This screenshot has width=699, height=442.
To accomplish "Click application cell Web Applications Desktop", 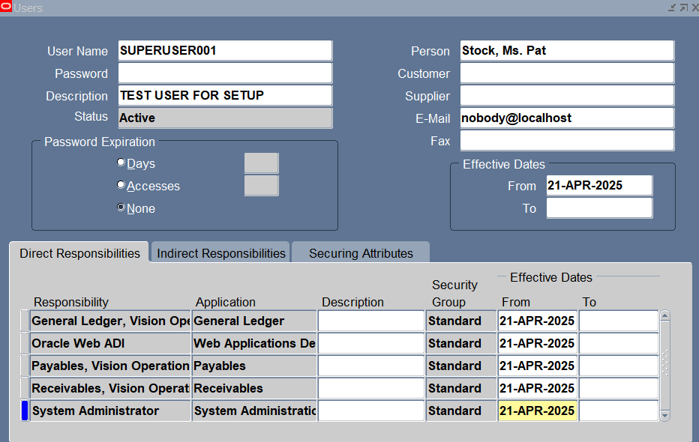I will tap(254, 343).
